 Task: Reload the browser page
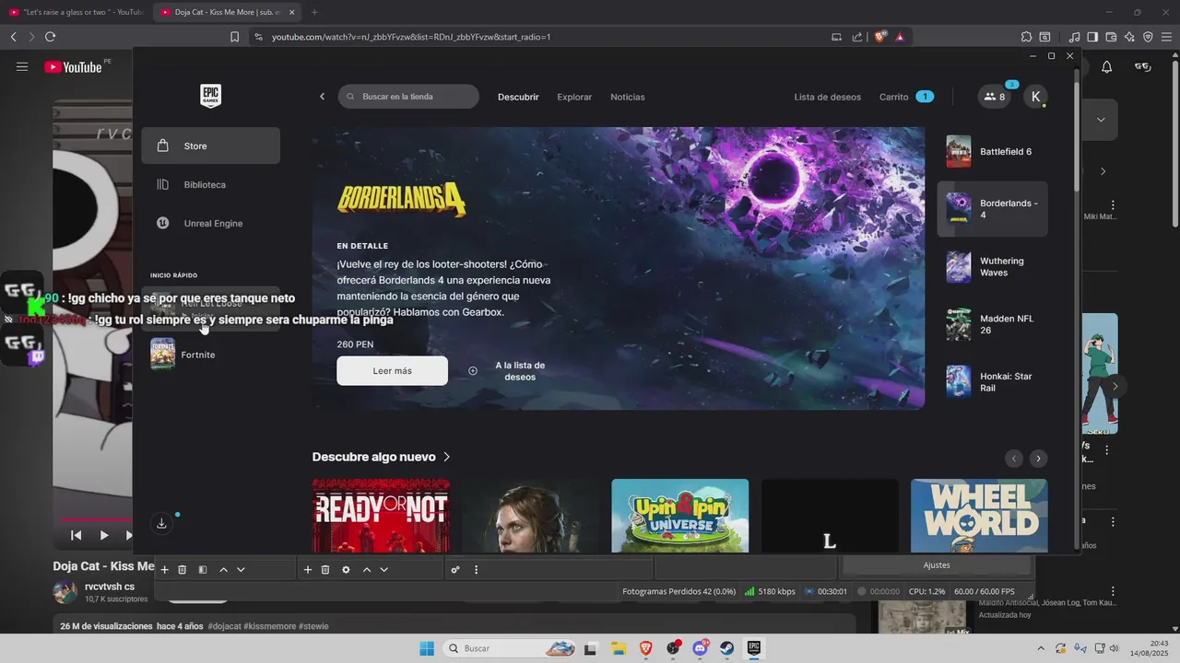pos(50,37)
